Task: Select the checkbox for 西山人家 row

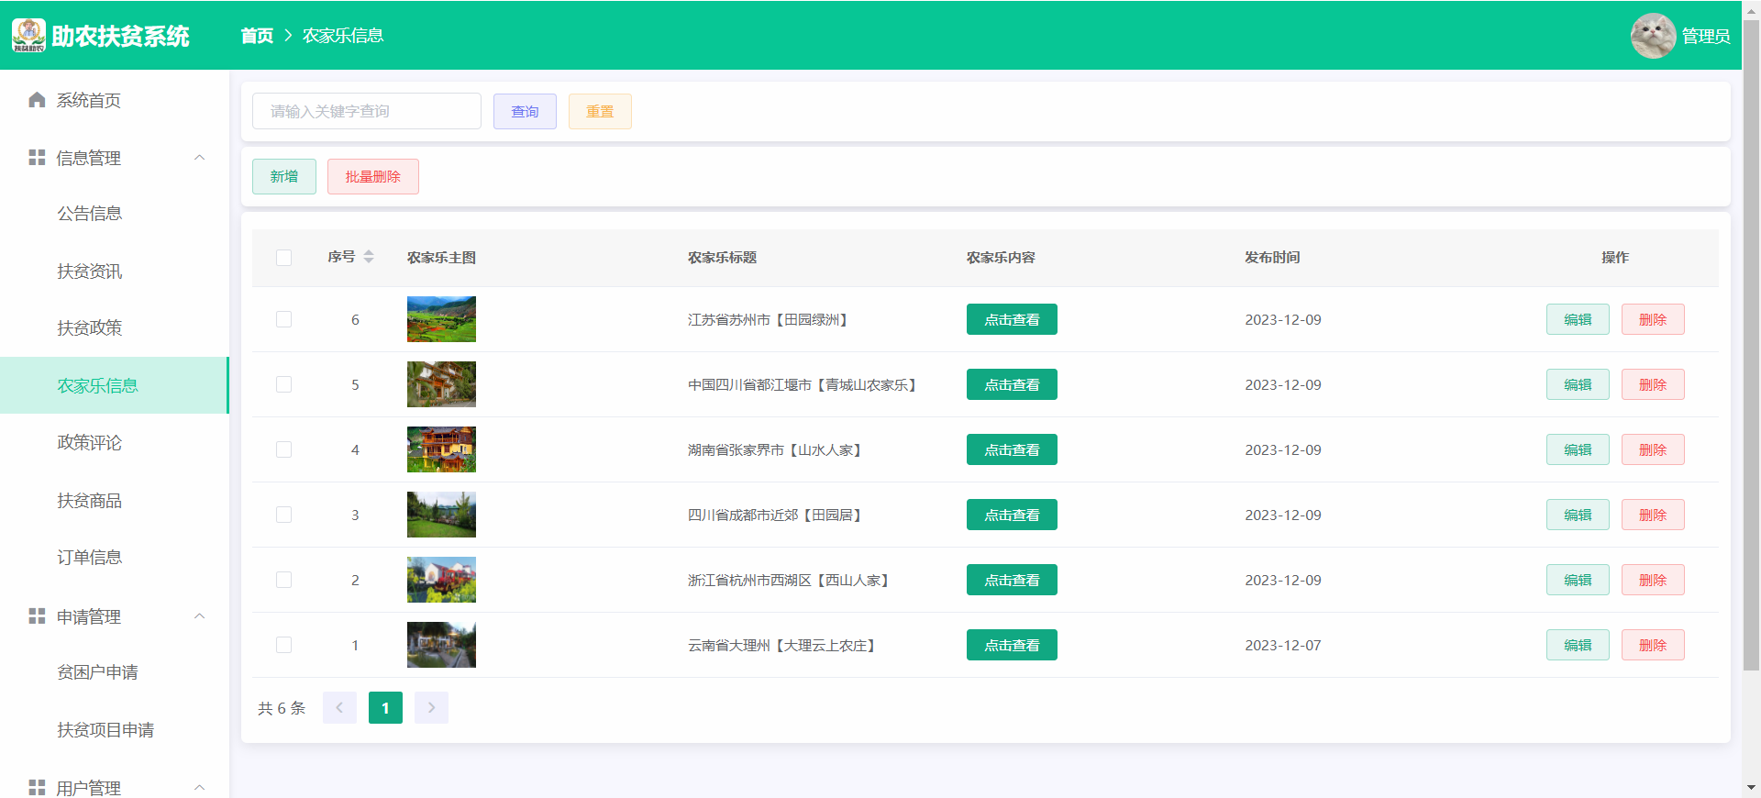Action: pos(284,580)
